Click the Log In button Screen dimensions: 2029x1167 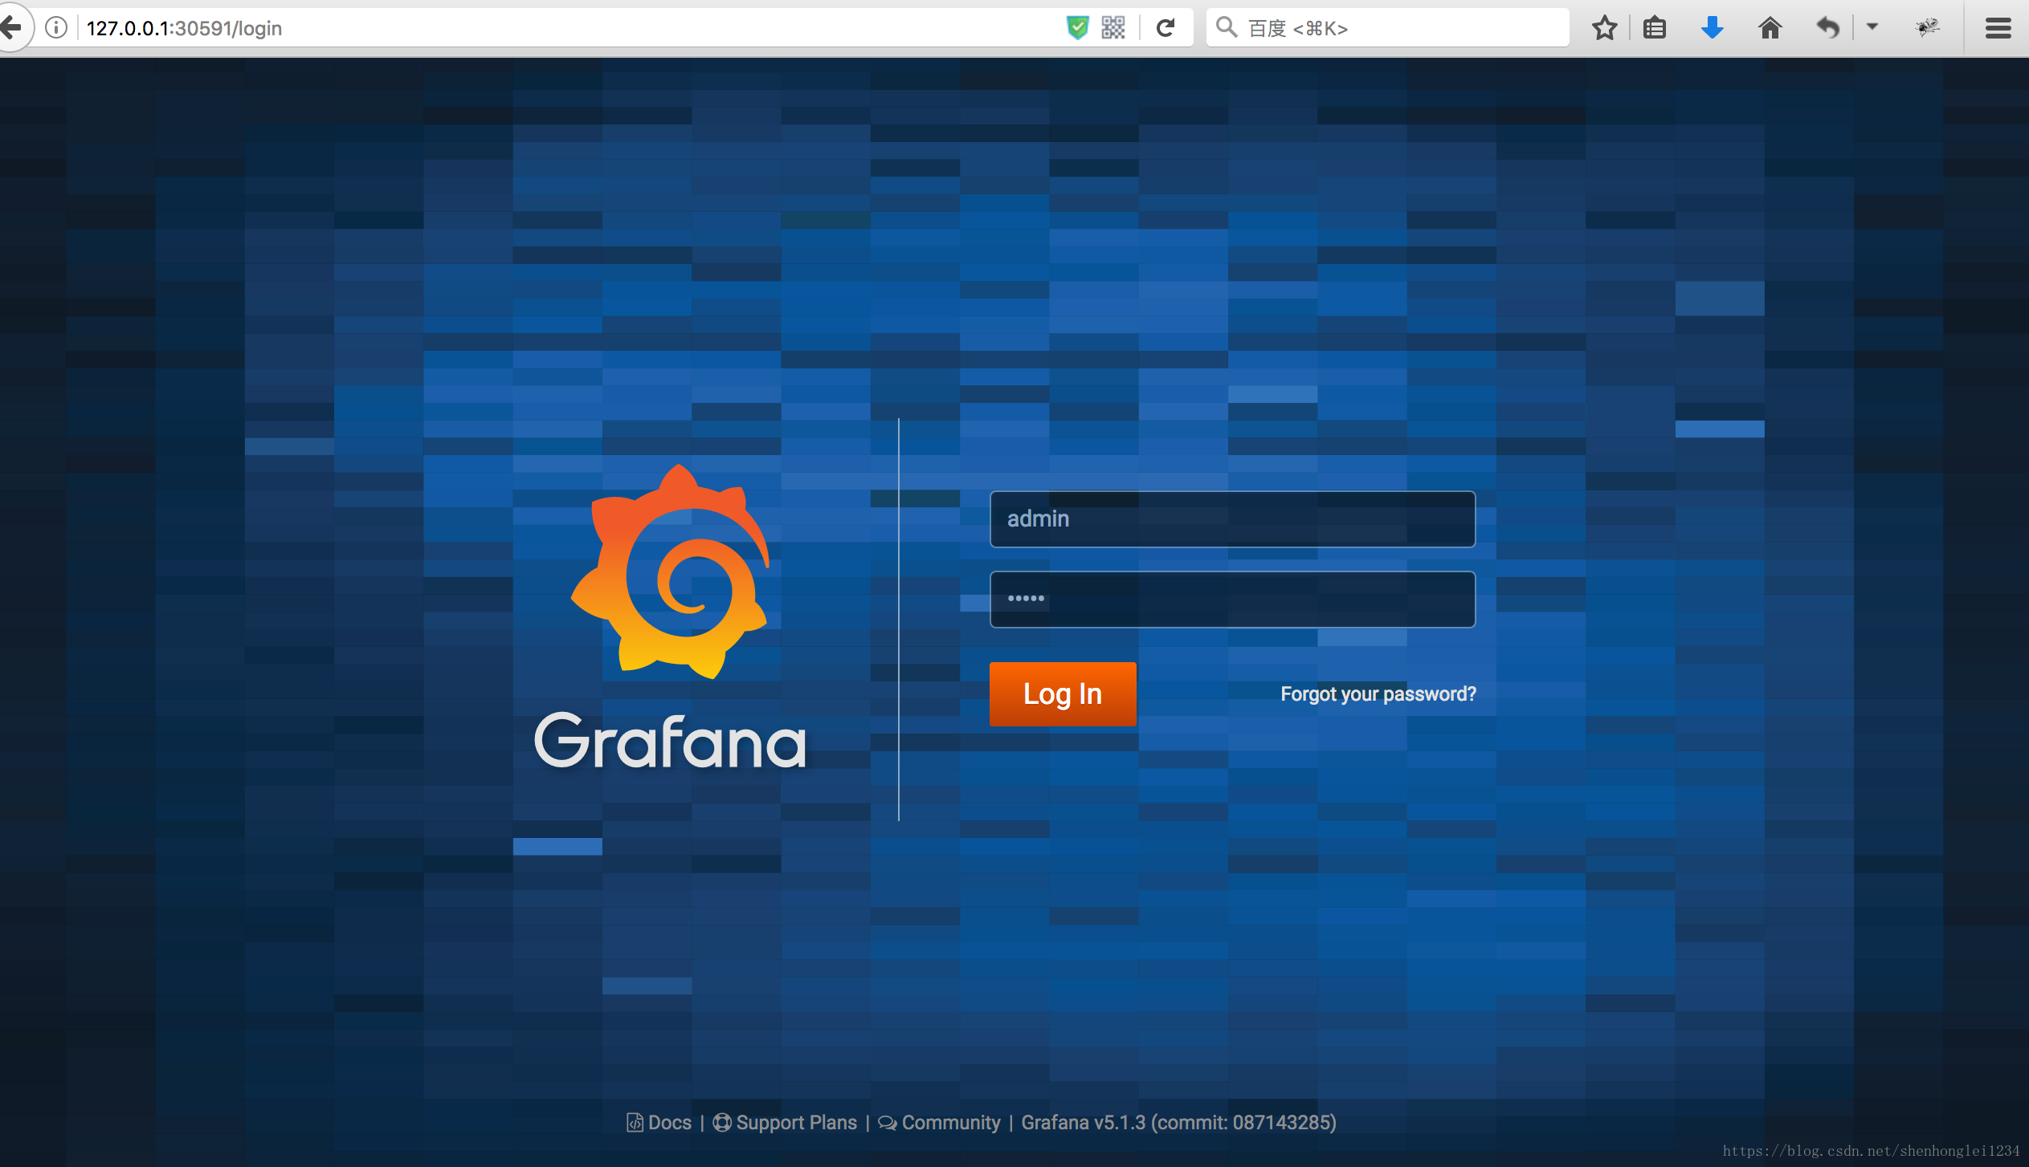tap(1062, 694)
